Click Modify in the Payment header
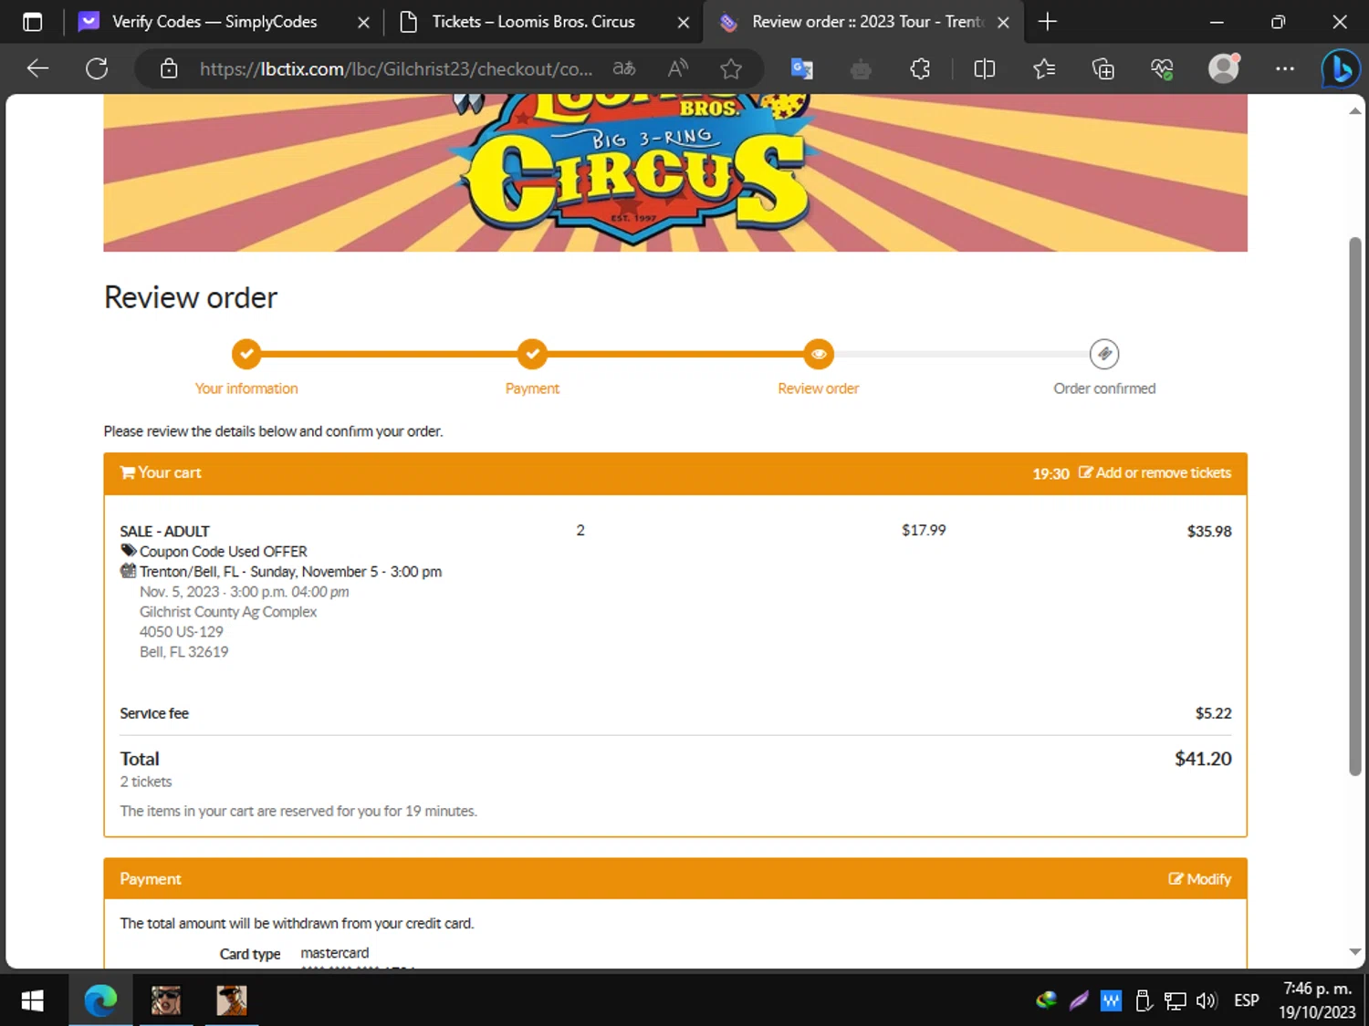This screenshot has height=1026, width=1369. coord(1199,879)
